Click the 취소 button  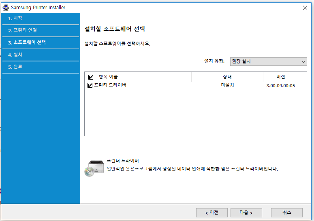tap(287, 213)
